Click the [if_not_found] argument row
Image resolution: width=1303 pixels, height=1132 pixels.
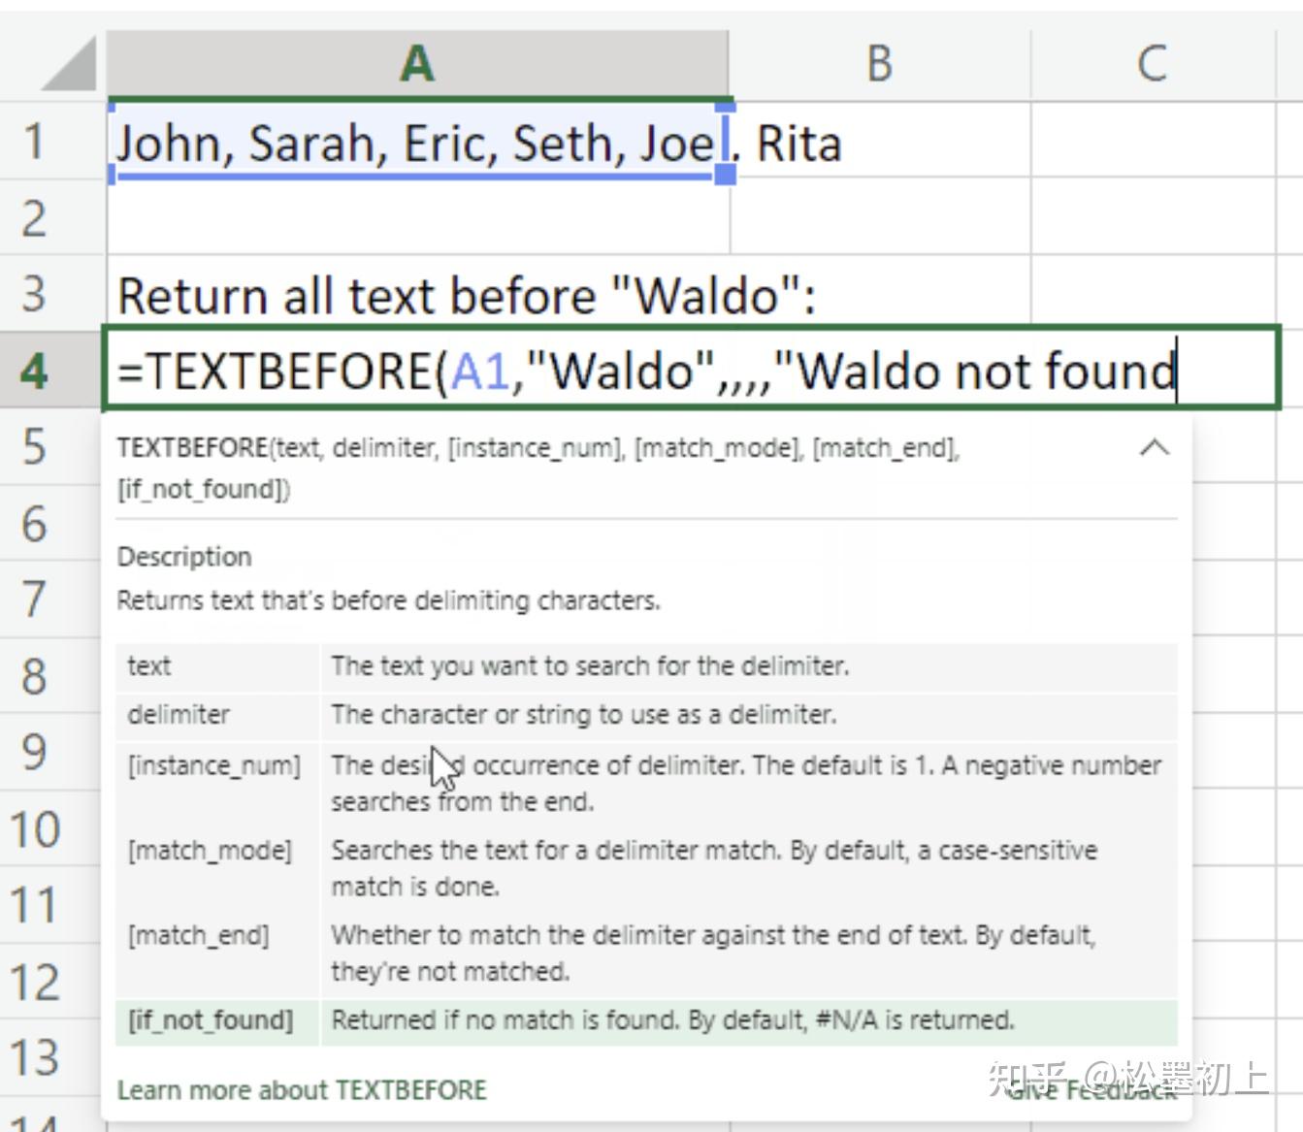click(210, 1020)
